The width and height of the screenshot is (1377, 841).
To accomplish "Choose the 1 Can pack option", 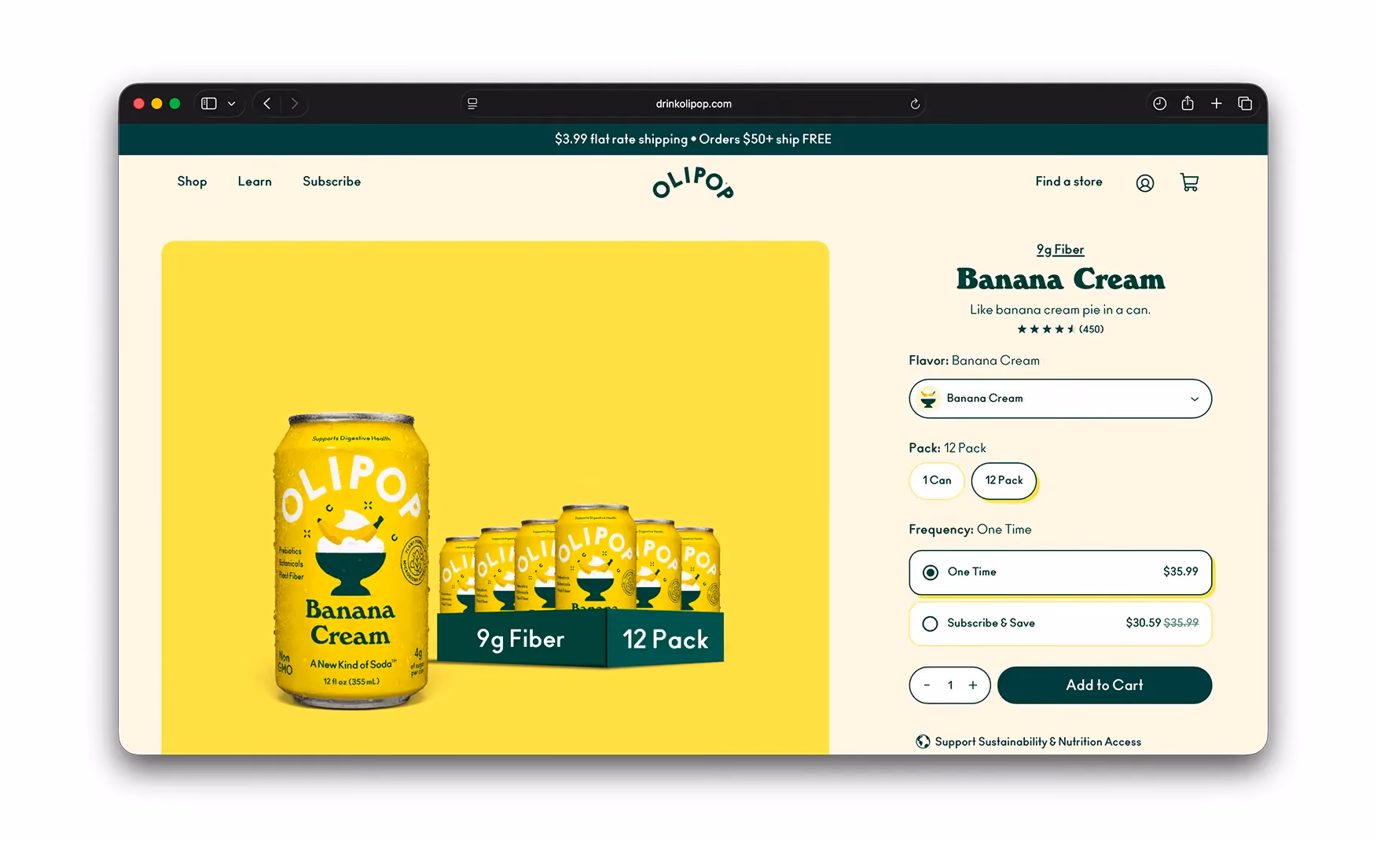I will pos(937,480).
